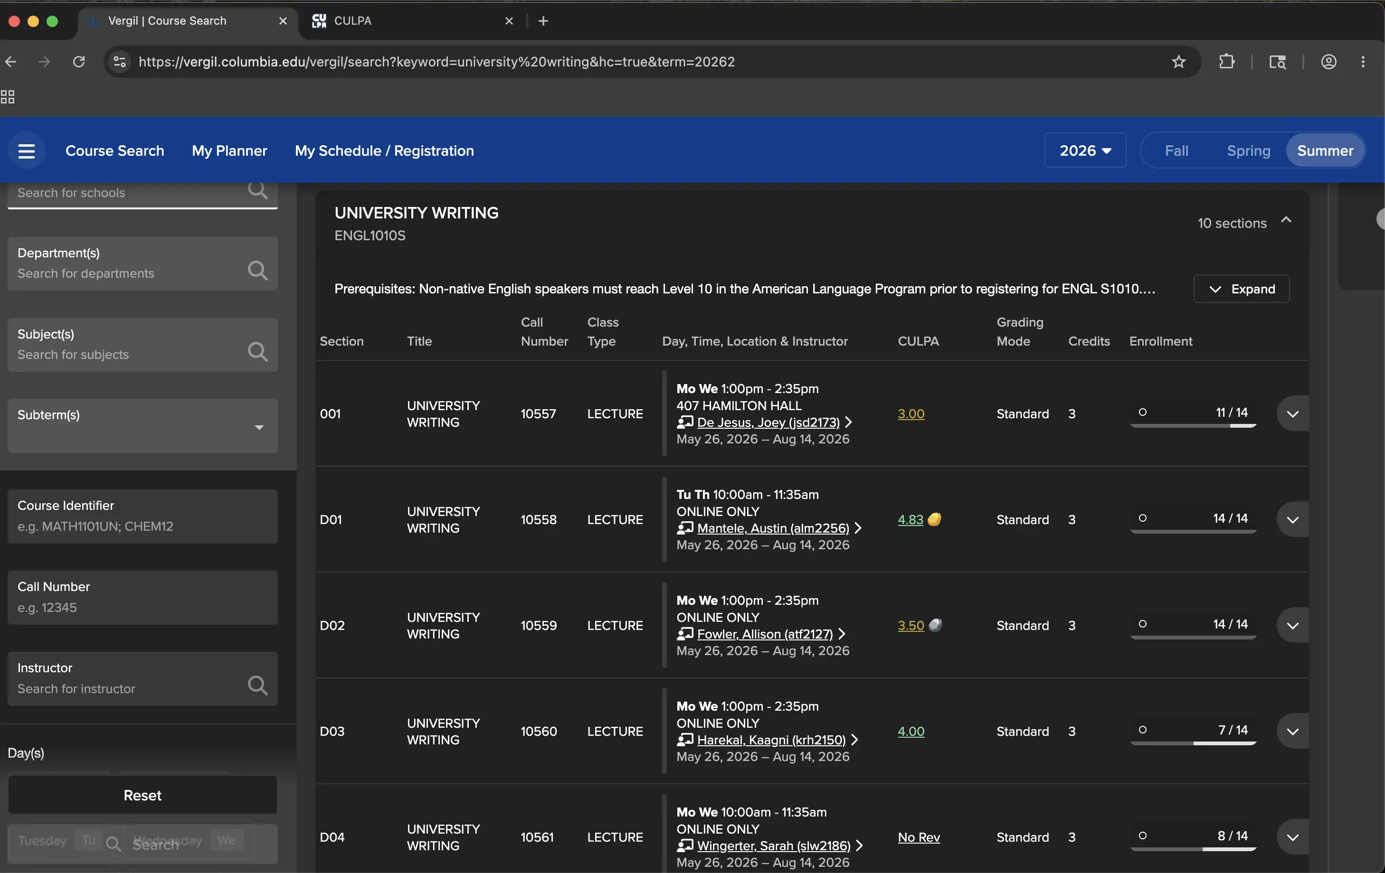Image resolution: width=1385 pixels, height=873 pixels.
Task: Click call number 10557 cell
Action: click(x=538, y=414)
